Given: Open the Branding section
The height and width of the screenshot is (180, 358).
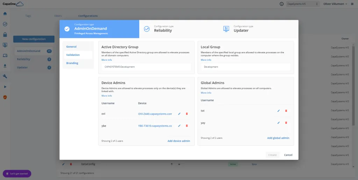Looking at the screenshot, I should [78, 63].
